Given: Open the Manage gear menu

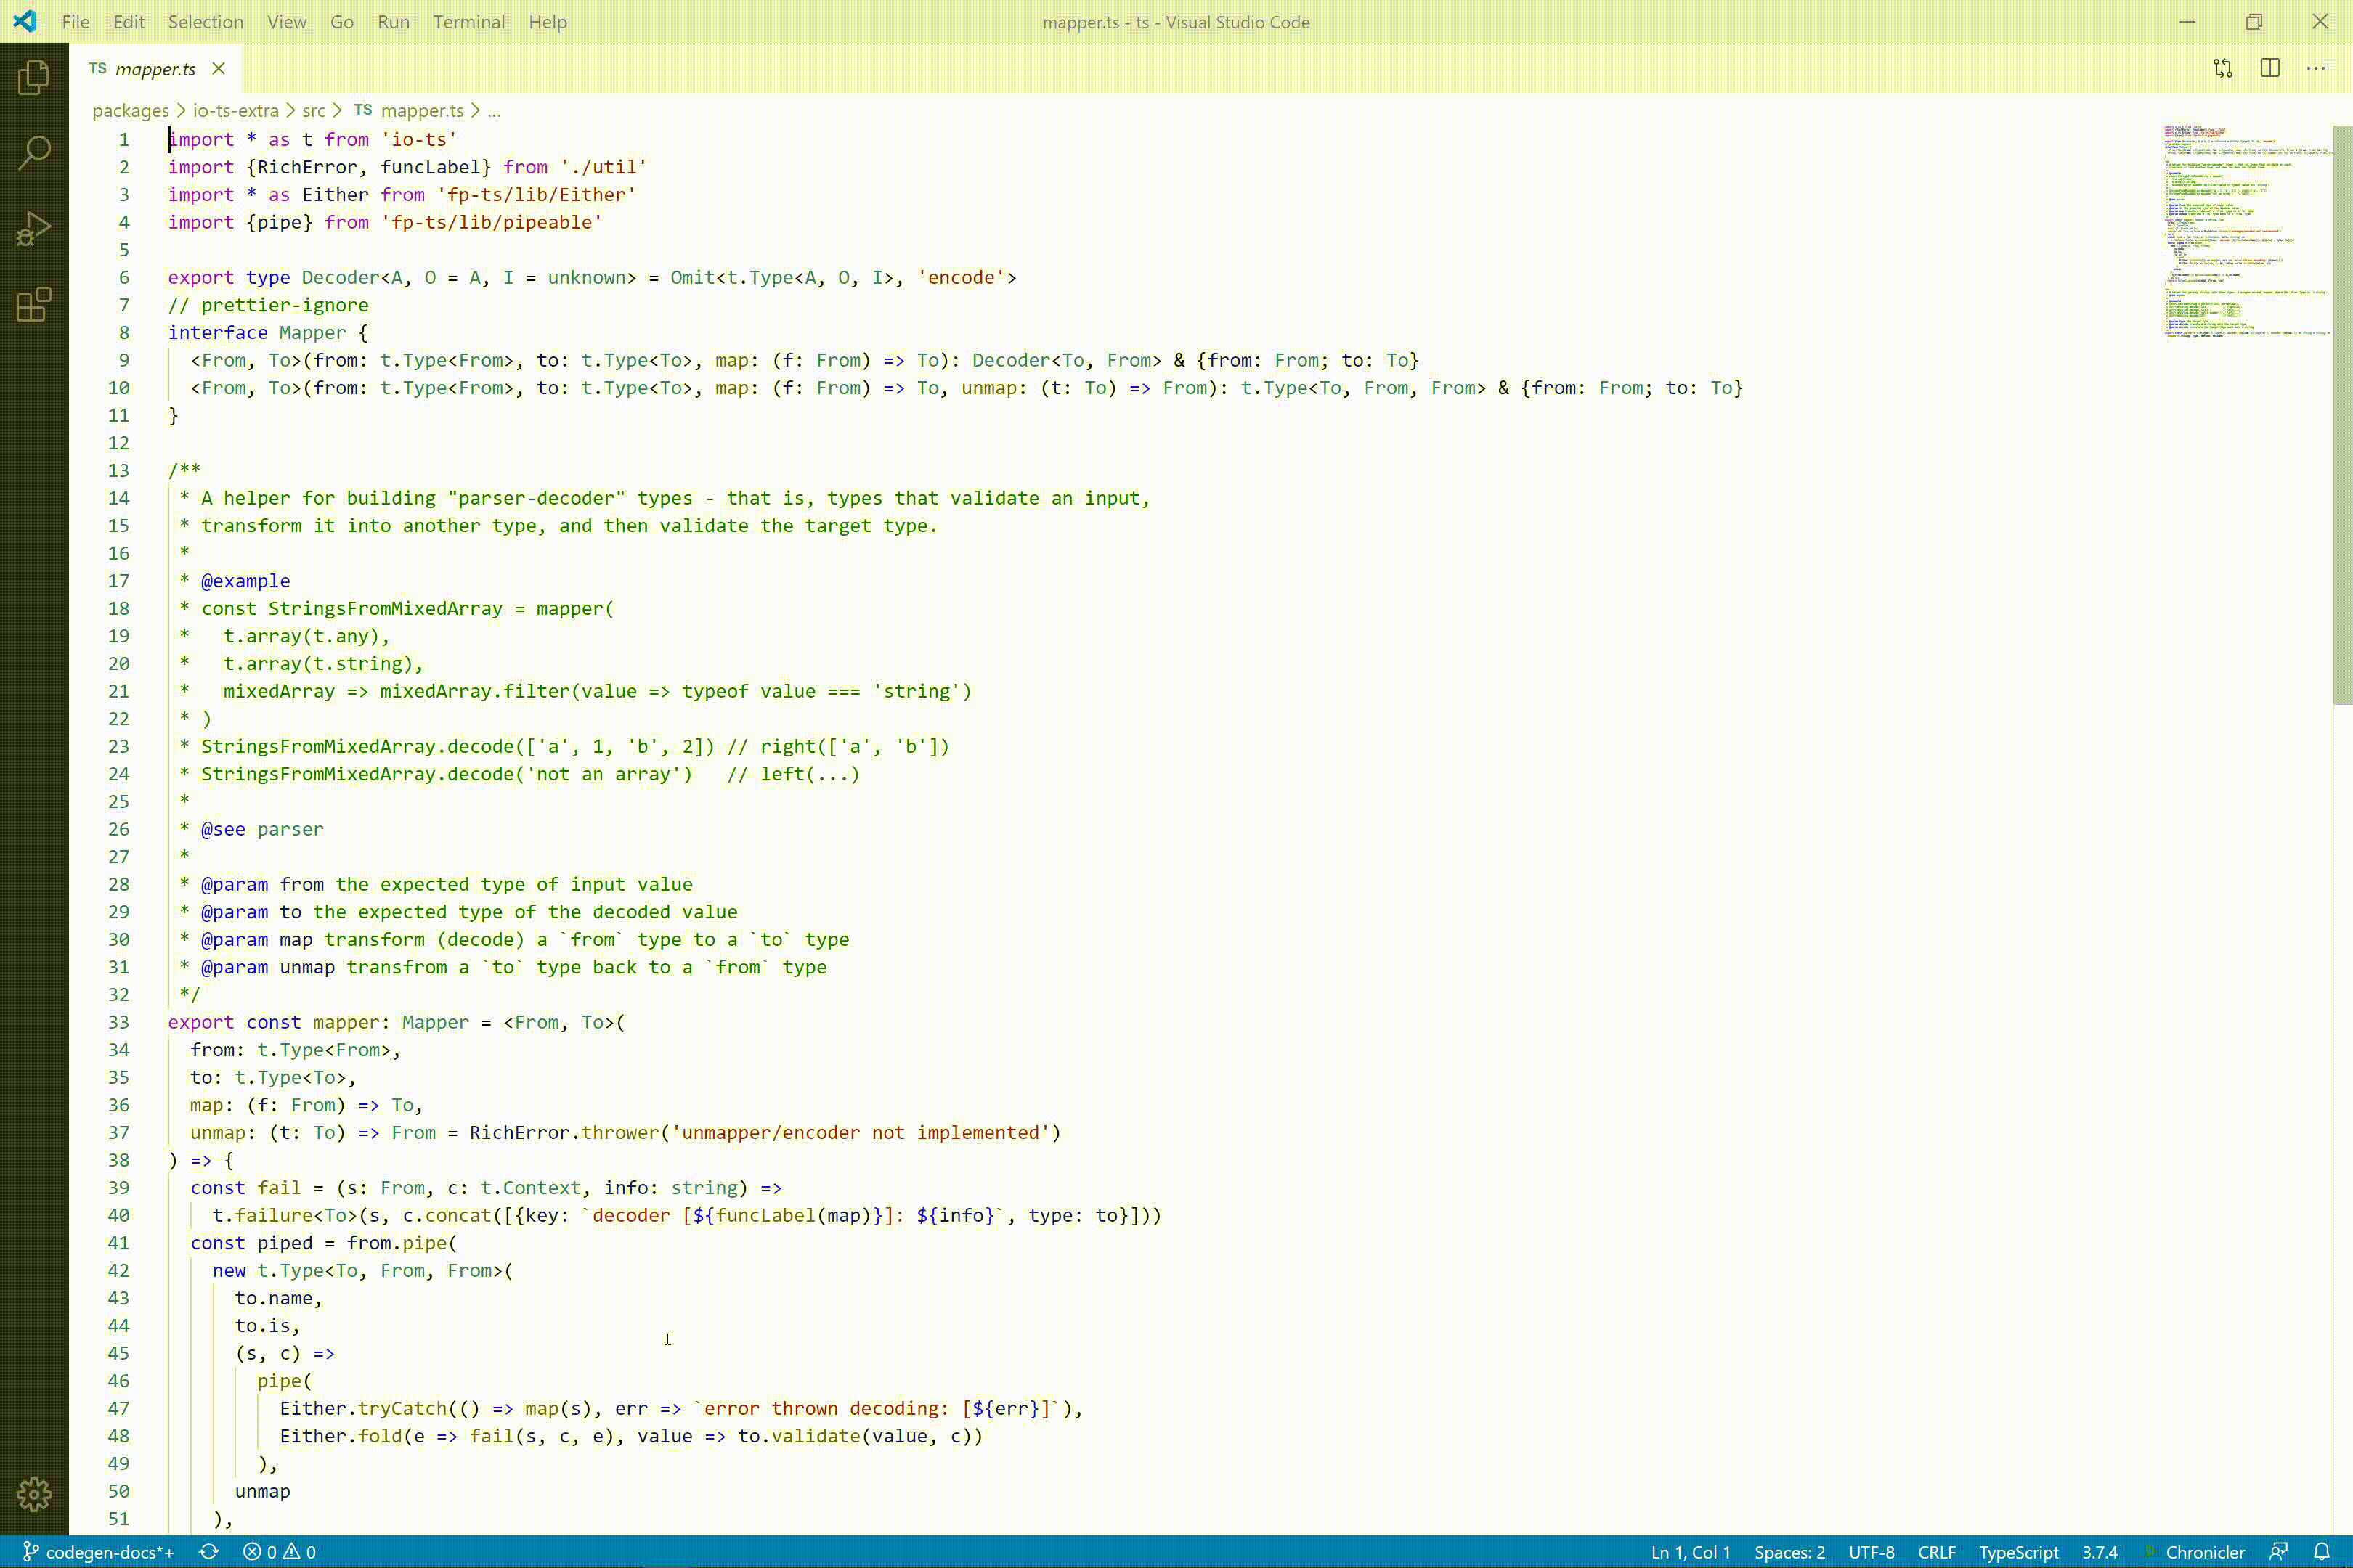Looking at the screenshot, I should 34,1494.
